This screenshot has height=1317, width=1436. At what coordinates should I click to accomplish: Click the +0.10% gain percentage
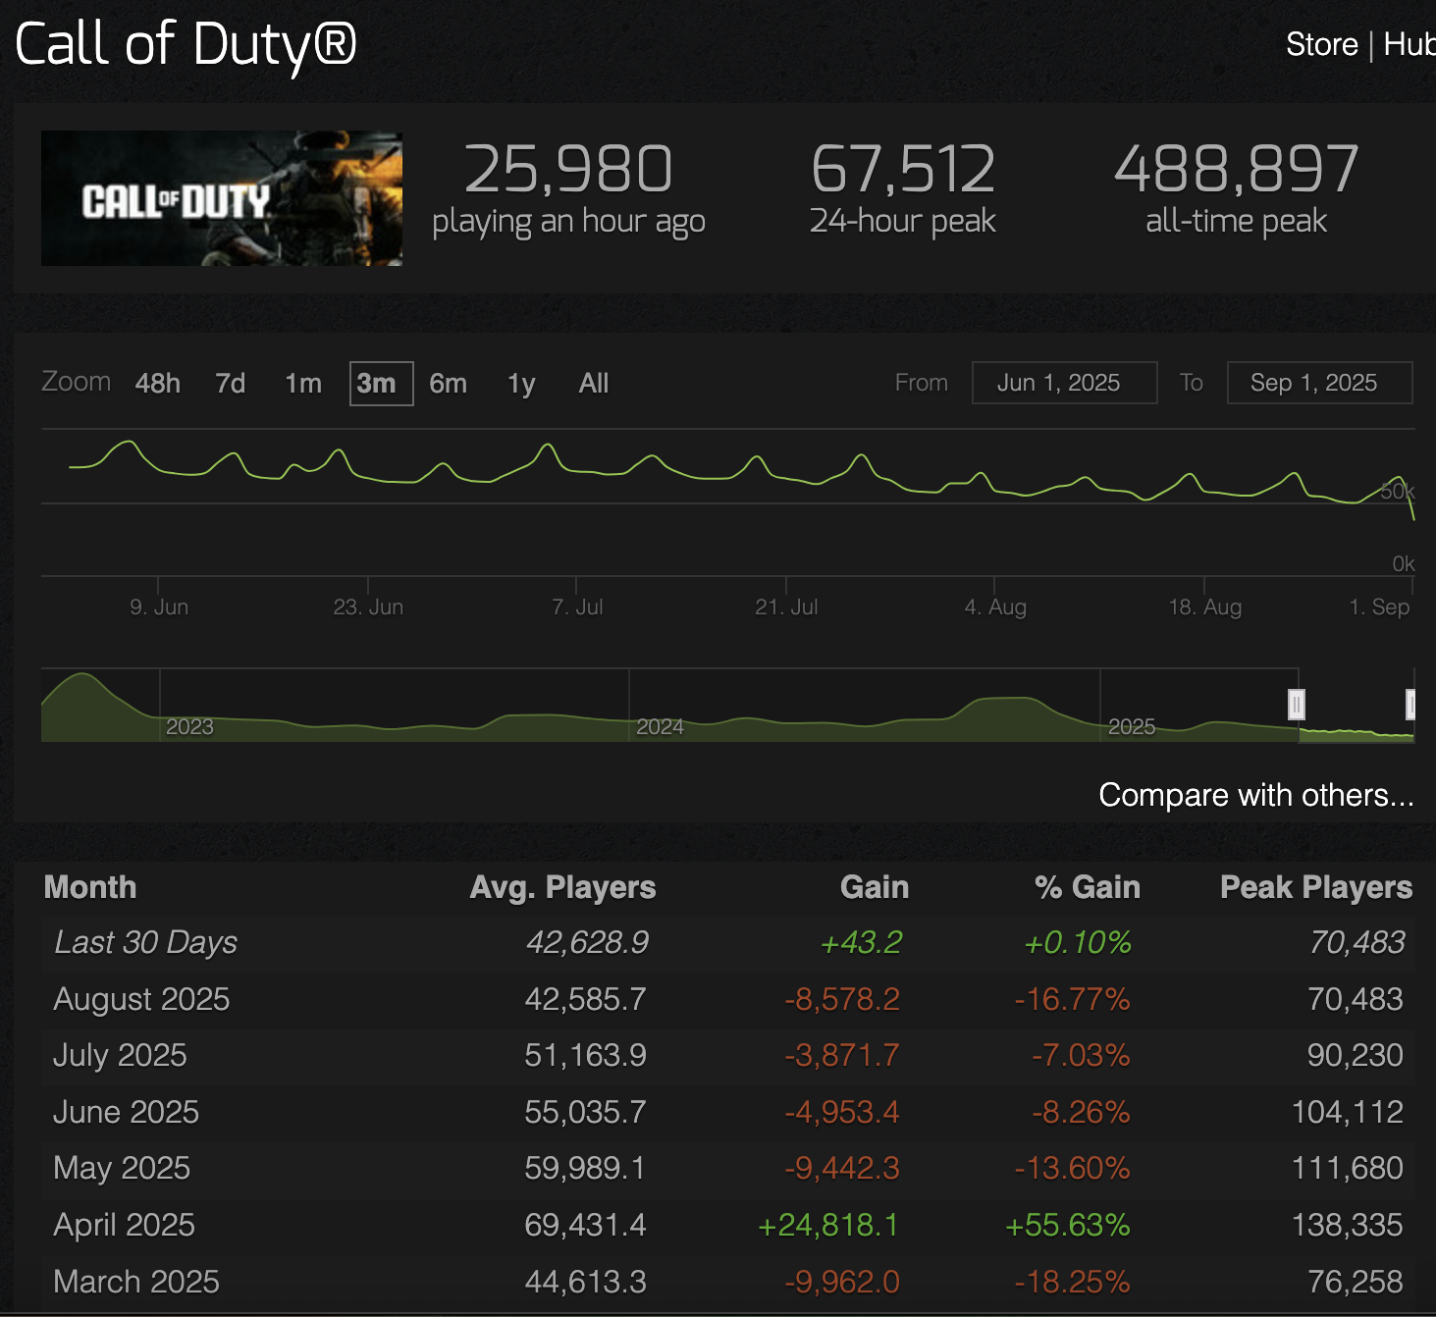1077,942
